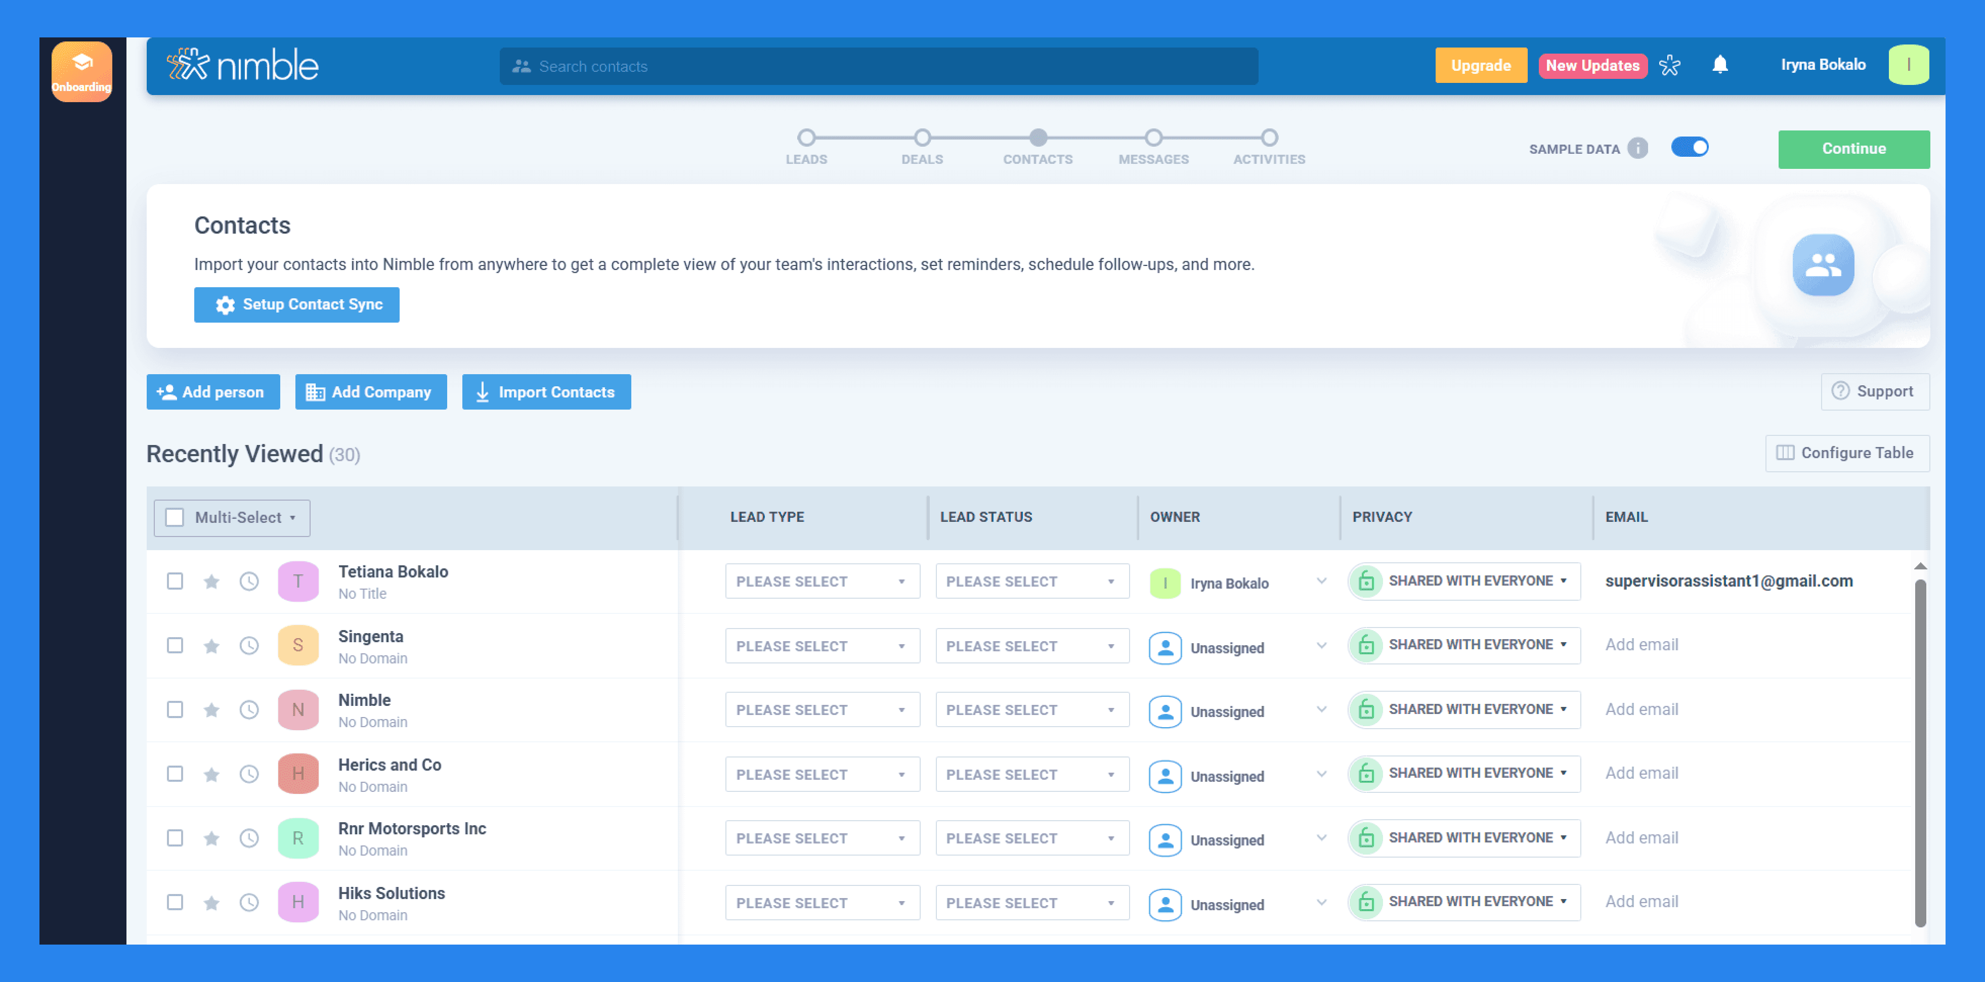
Task: Open Lead Type dropdown for Tetiana Bokalo
Action: point(822,582)
